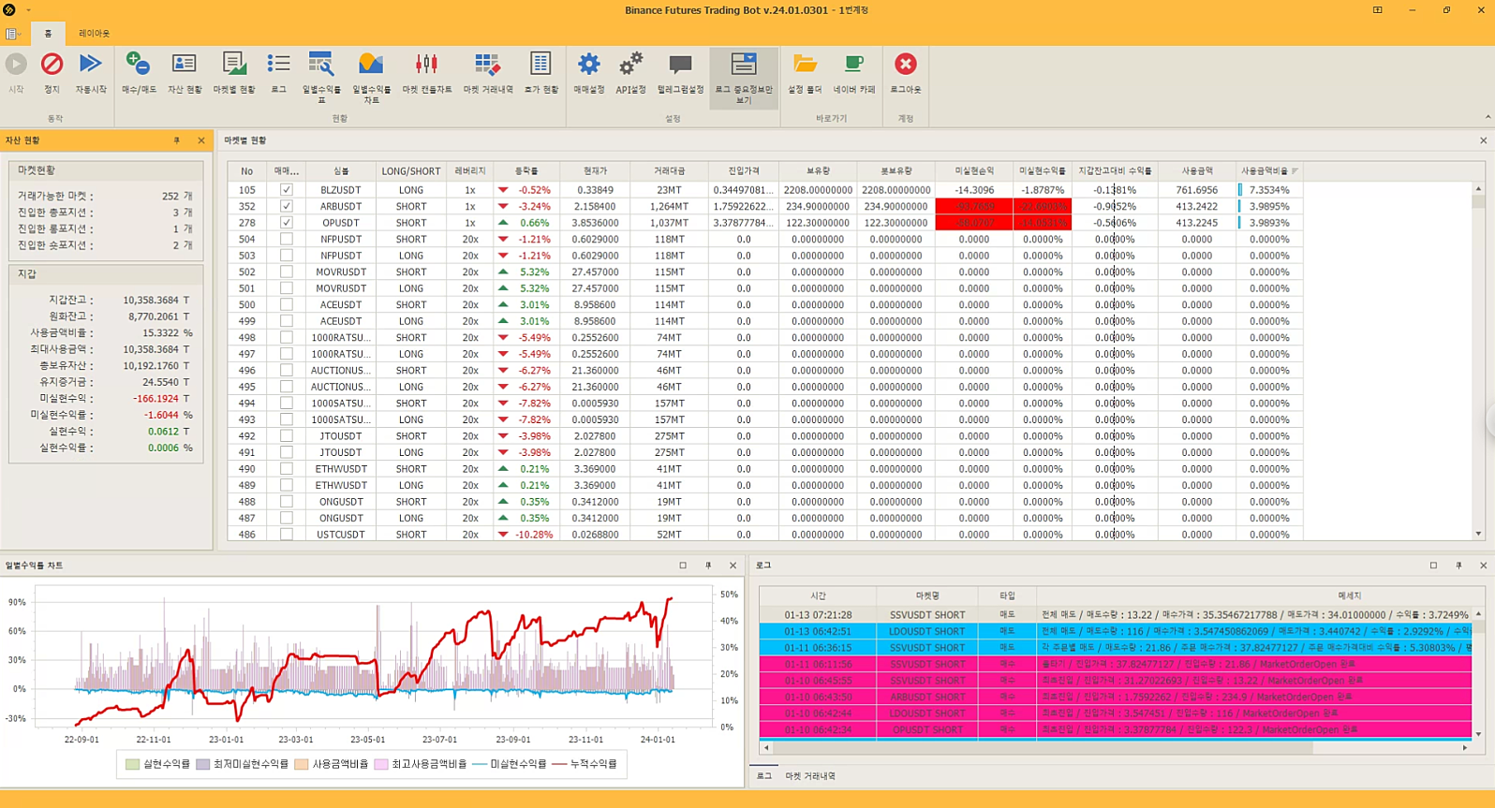
Task: Open the 마켓 거래내역 ribbon icon
Action: click(487, 64)
